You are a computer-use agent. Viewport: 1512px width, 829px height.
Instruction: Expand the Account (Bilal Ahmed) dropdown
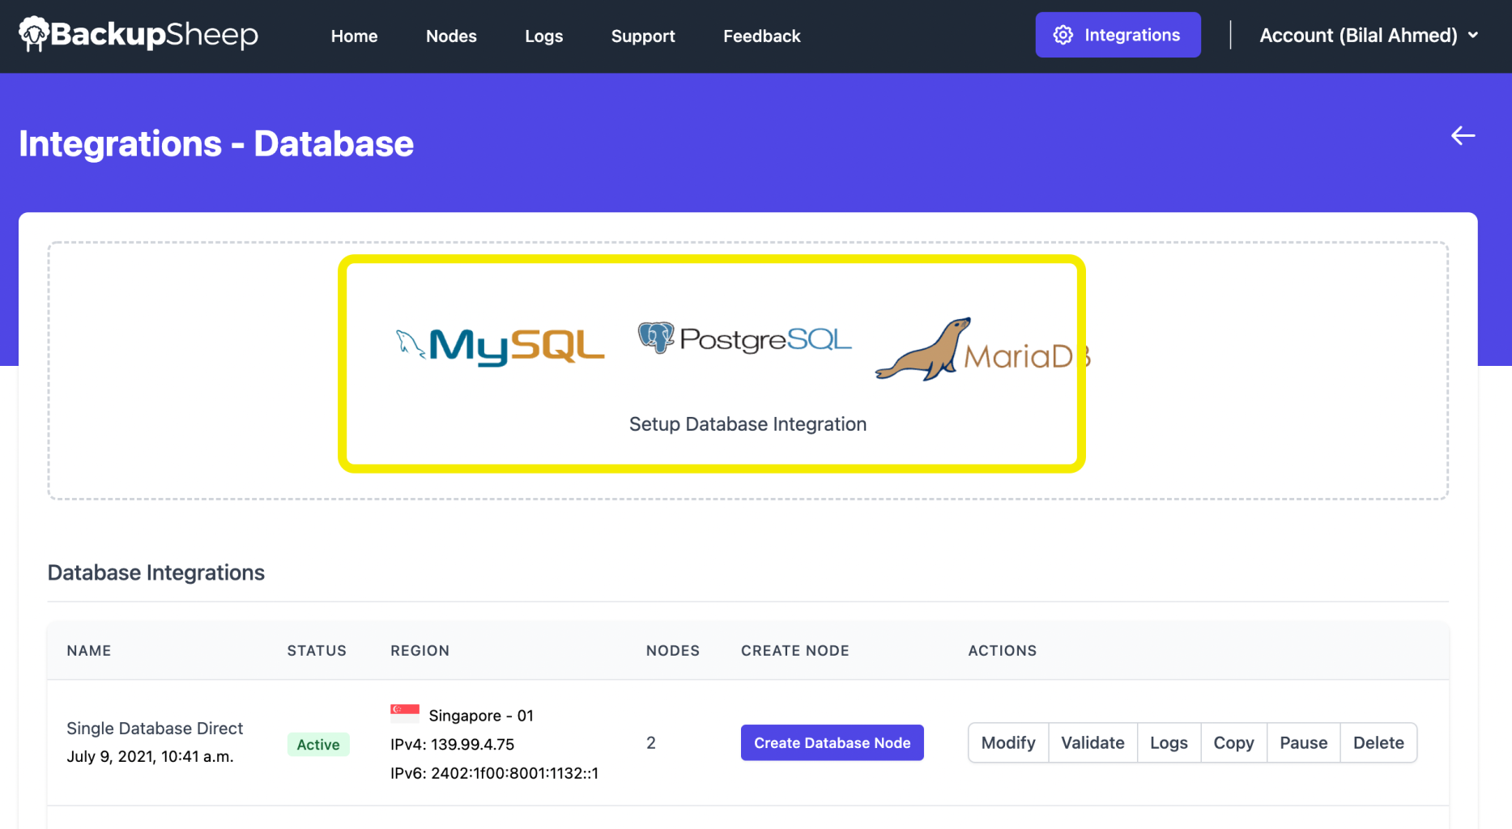[x=1369, y=36]
